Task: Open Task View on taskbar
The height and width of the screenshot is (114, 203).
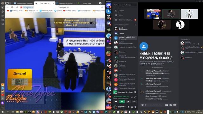Action: tap(13, 112)
